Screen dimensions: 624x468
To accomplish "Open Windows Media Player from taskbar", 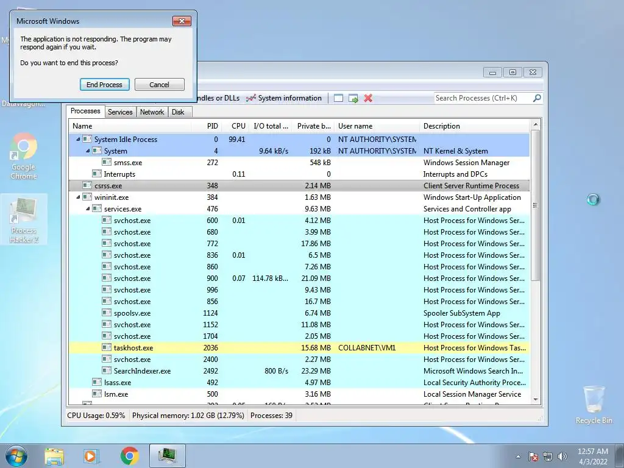I will 91,456.
